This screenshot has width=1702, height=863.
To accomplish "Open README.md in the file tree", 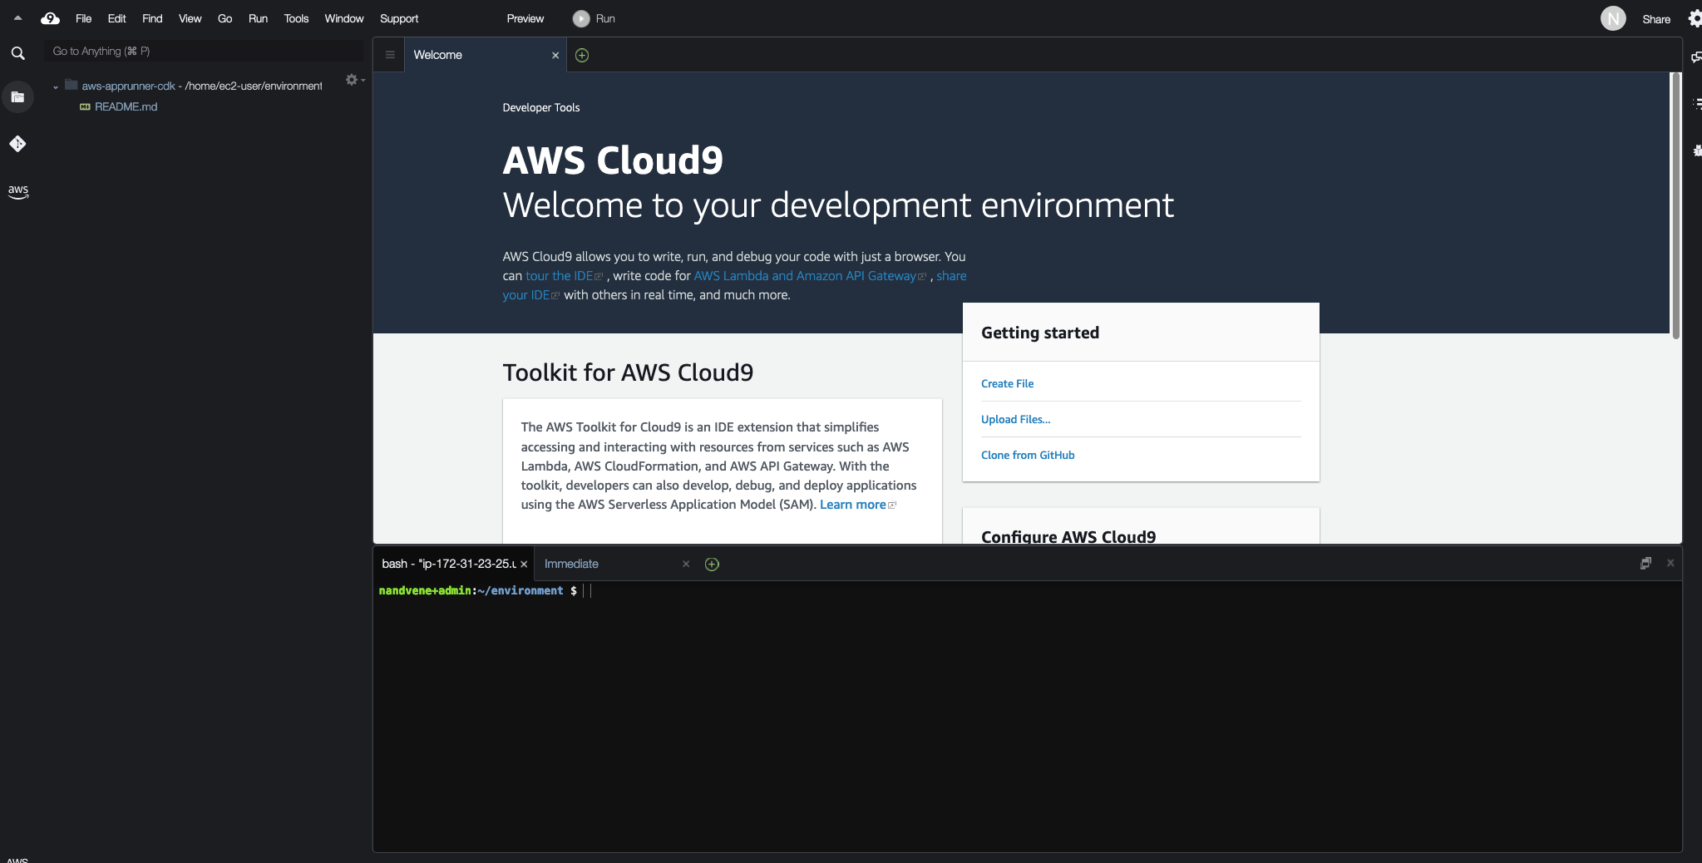I will click(x=126, y=106).
